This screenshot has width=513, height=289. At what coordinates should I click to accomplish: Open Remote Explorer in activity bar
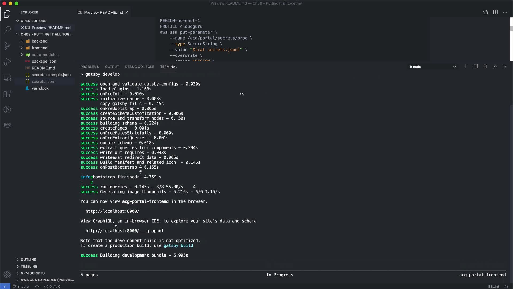7,78
